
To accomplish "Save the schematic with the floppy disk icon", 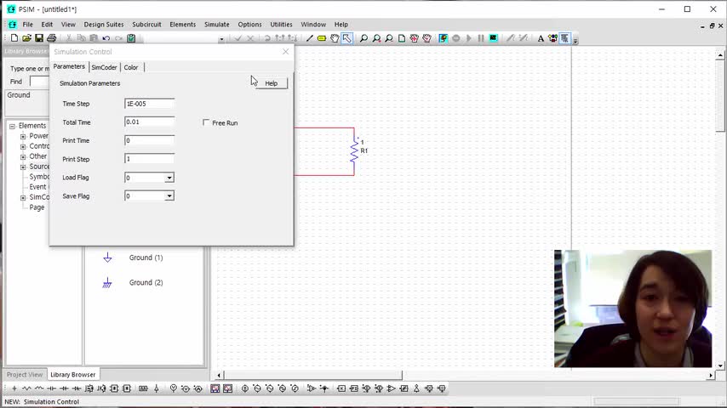I will (39, 38).
